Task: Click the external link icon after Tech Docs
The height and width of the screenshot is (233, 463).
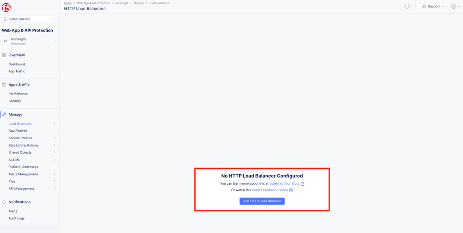Action: coord(302,184)
